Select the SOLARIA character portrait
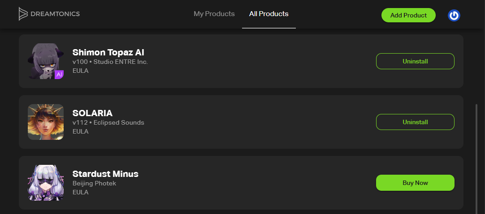485x214 pixels. tap(46, 122)
